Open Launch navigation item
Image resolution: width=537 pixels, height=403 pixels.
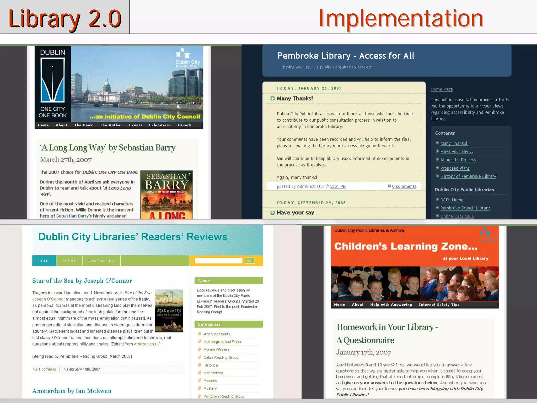click(185, 125)
